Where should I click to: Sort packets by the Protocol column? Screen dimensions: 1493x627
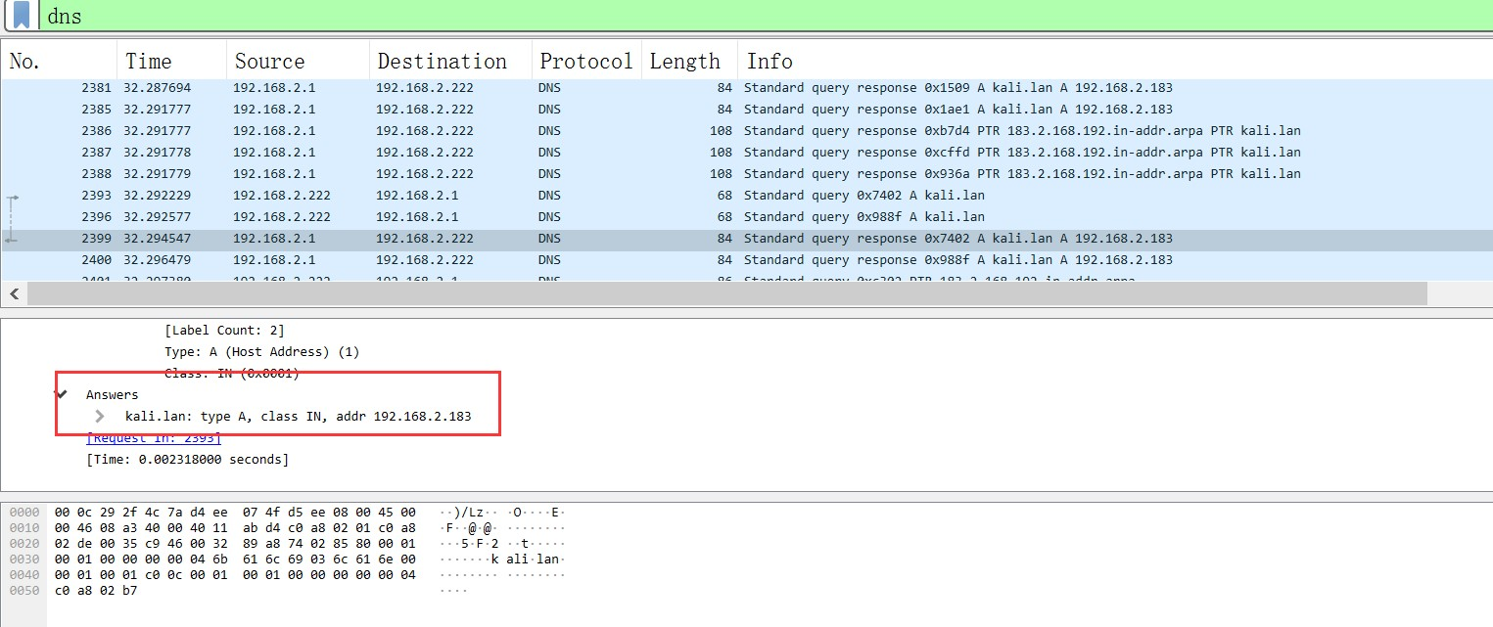[x=586, y=61]
